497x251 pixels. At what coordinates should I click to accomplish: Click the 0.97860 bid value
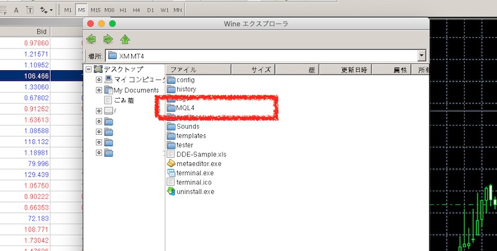click(x=37, y=43)
